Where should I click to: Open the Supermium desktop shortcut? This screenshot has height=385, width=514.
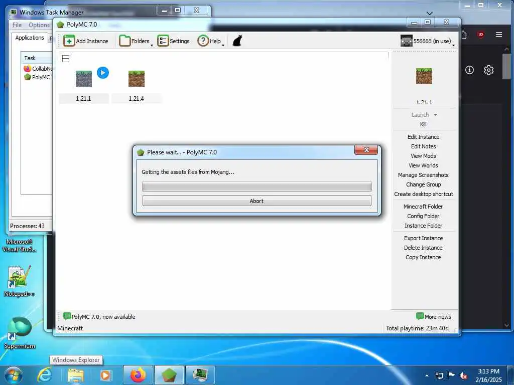[x=20, y=333]
